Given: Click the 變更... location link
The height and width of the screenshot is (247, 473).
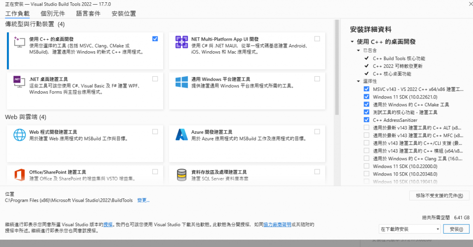Looking at the screenshot, I should click(x=143, y=200).
